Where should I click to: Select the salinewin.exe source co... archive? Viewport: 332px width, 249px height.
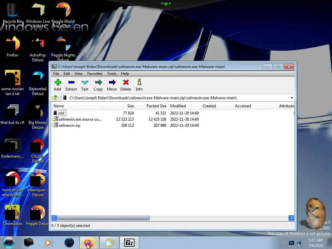coord(172,119)
